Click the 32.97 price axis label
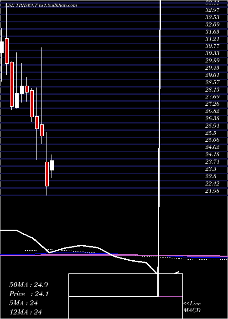 click(x=212, y=10)
